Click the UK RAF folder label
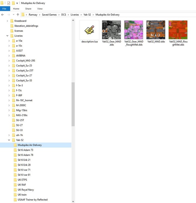Screen dimensions: 196x203 [22, 185]
